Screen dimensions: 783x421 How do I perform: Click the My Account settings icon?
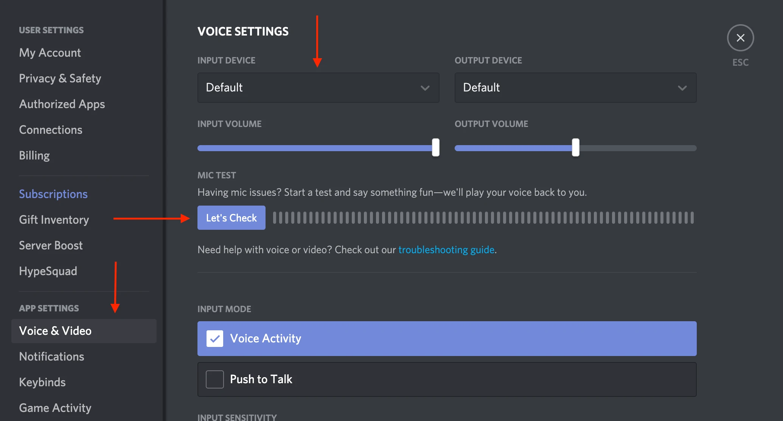point(50,52)
